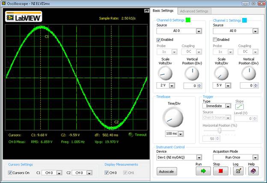Click the C1: 9.68 V cursor readout
Viewport: 267px width, 183px height.
[x=39, y=135]
